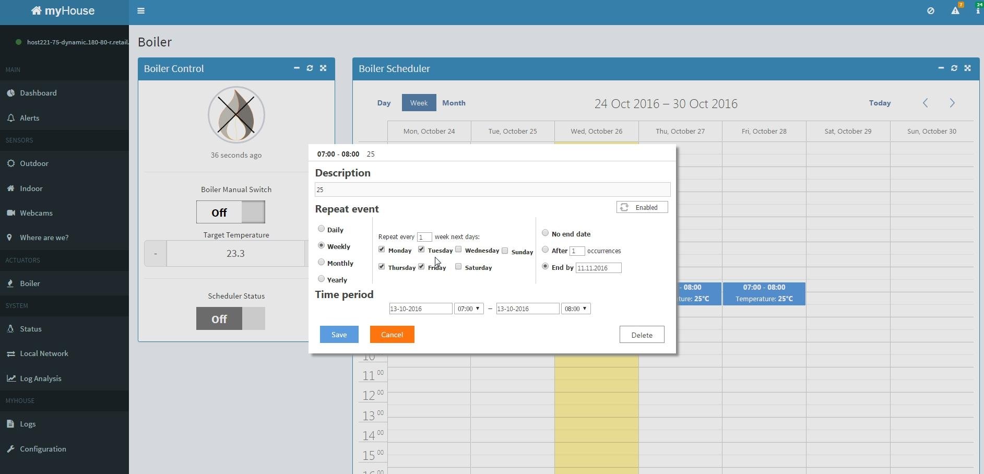Decrease target temperature with the minus control
Image resolution: width=984 pixels, height=474 pixels.
[x=155, y=253]
